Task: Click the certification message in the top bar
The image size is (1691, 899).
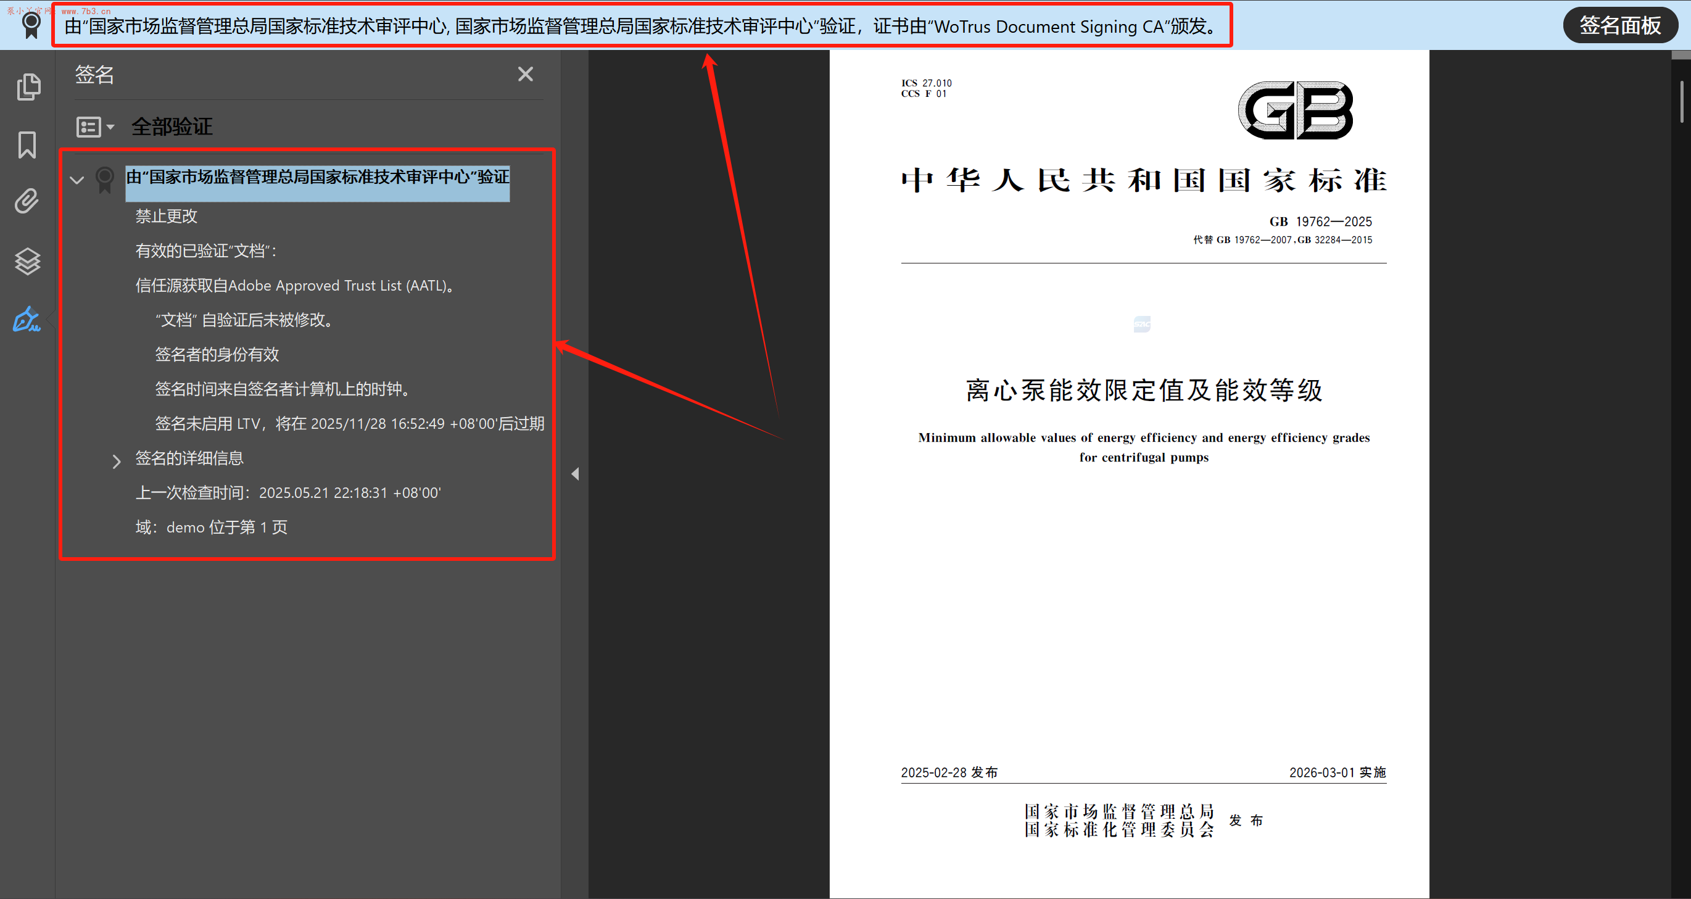Action: click(642, 26)
